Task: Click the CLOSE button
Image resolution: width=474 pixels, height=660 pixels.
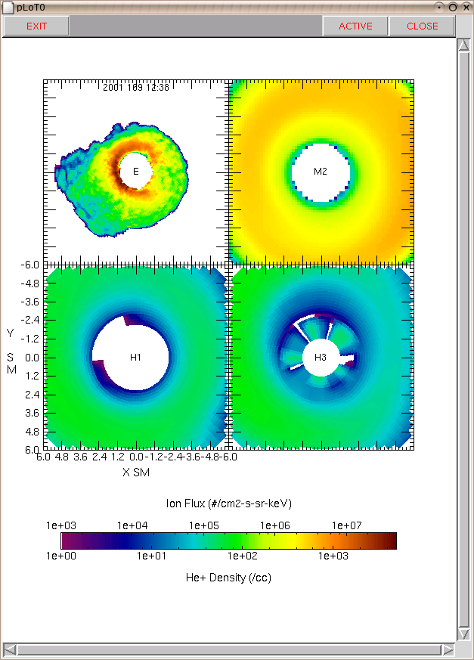Action: (423, 26)
